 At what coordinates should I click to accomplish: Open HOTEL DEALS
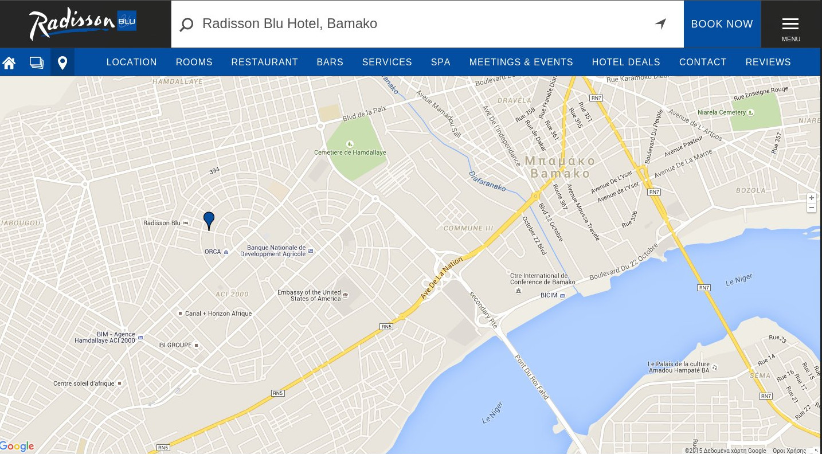click(x=626, y=62)
